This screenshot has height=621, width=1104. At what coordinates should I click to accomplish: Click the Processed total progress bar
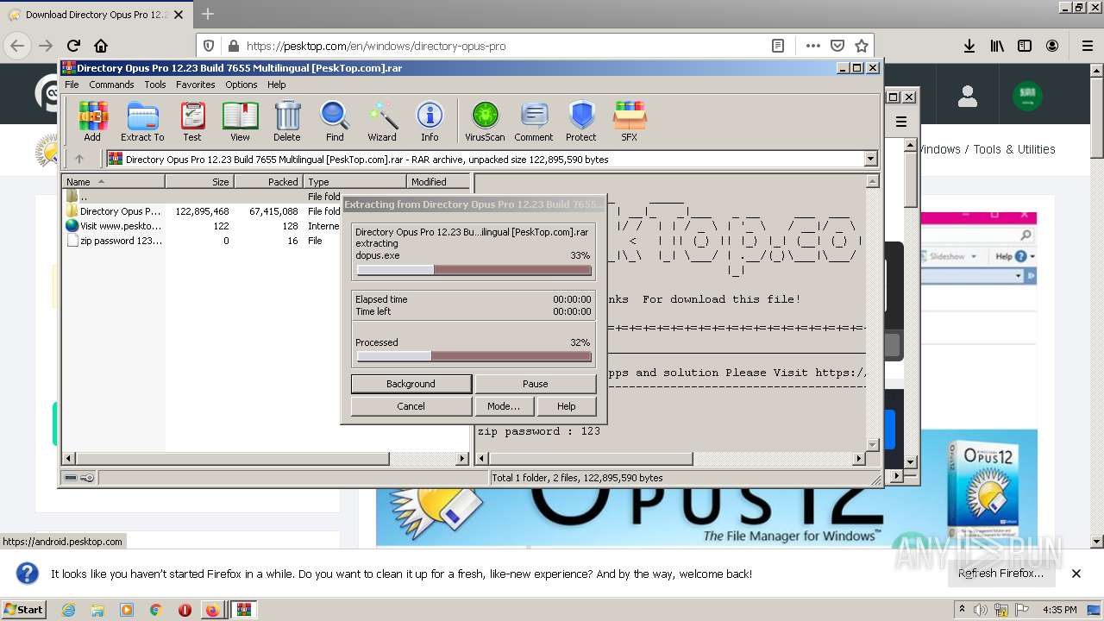474,356
